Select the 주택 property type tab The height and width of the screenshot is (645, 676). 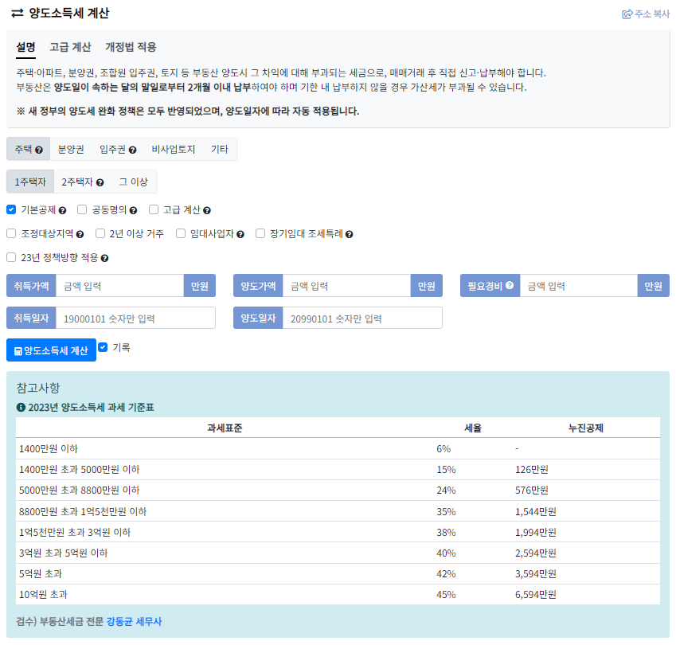(29, 149)
